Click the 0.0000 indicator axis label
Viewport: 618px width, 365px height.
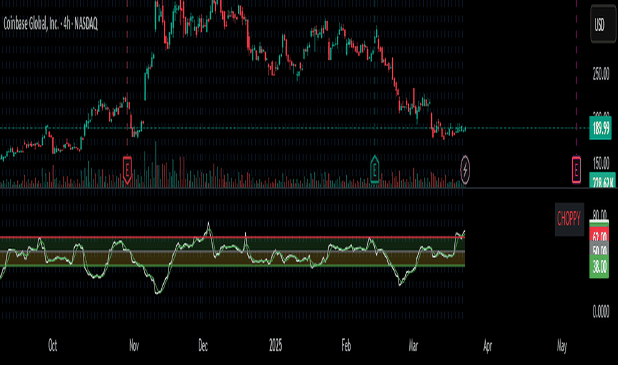tap(601, 311)
